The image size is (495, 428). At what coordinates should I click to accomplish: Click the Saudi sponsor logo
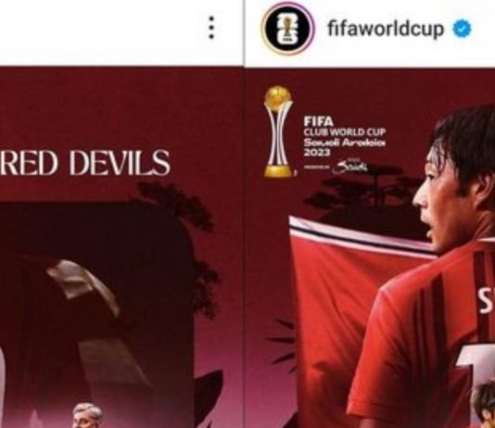click(350, 167)
